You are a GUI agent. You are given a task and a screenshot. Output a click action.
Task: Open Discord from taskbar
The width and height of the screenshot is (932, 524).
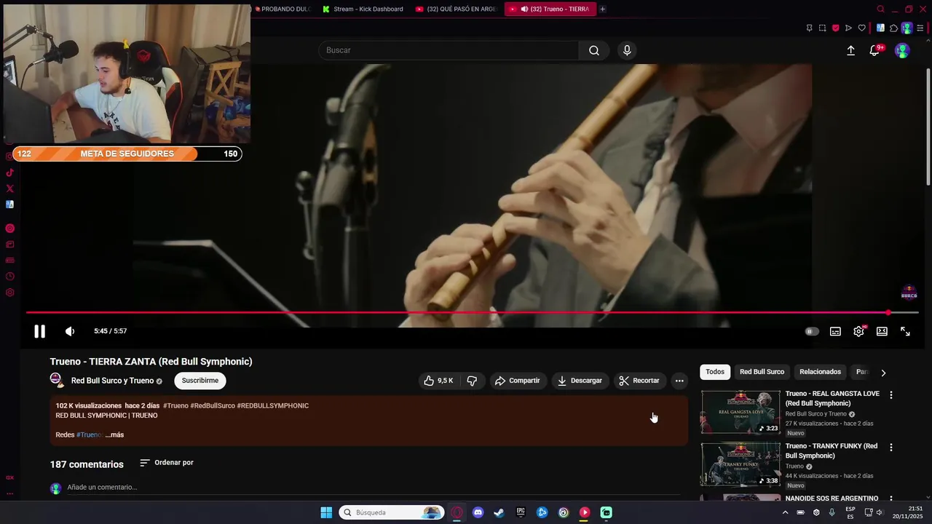[x=478, y=512]
